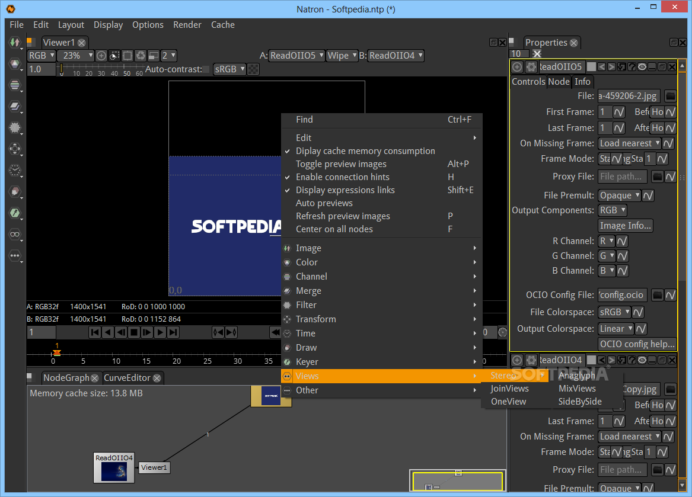Open the 23% zoom dropdown
Screen dimensions: 692x497
coord(76,56)
